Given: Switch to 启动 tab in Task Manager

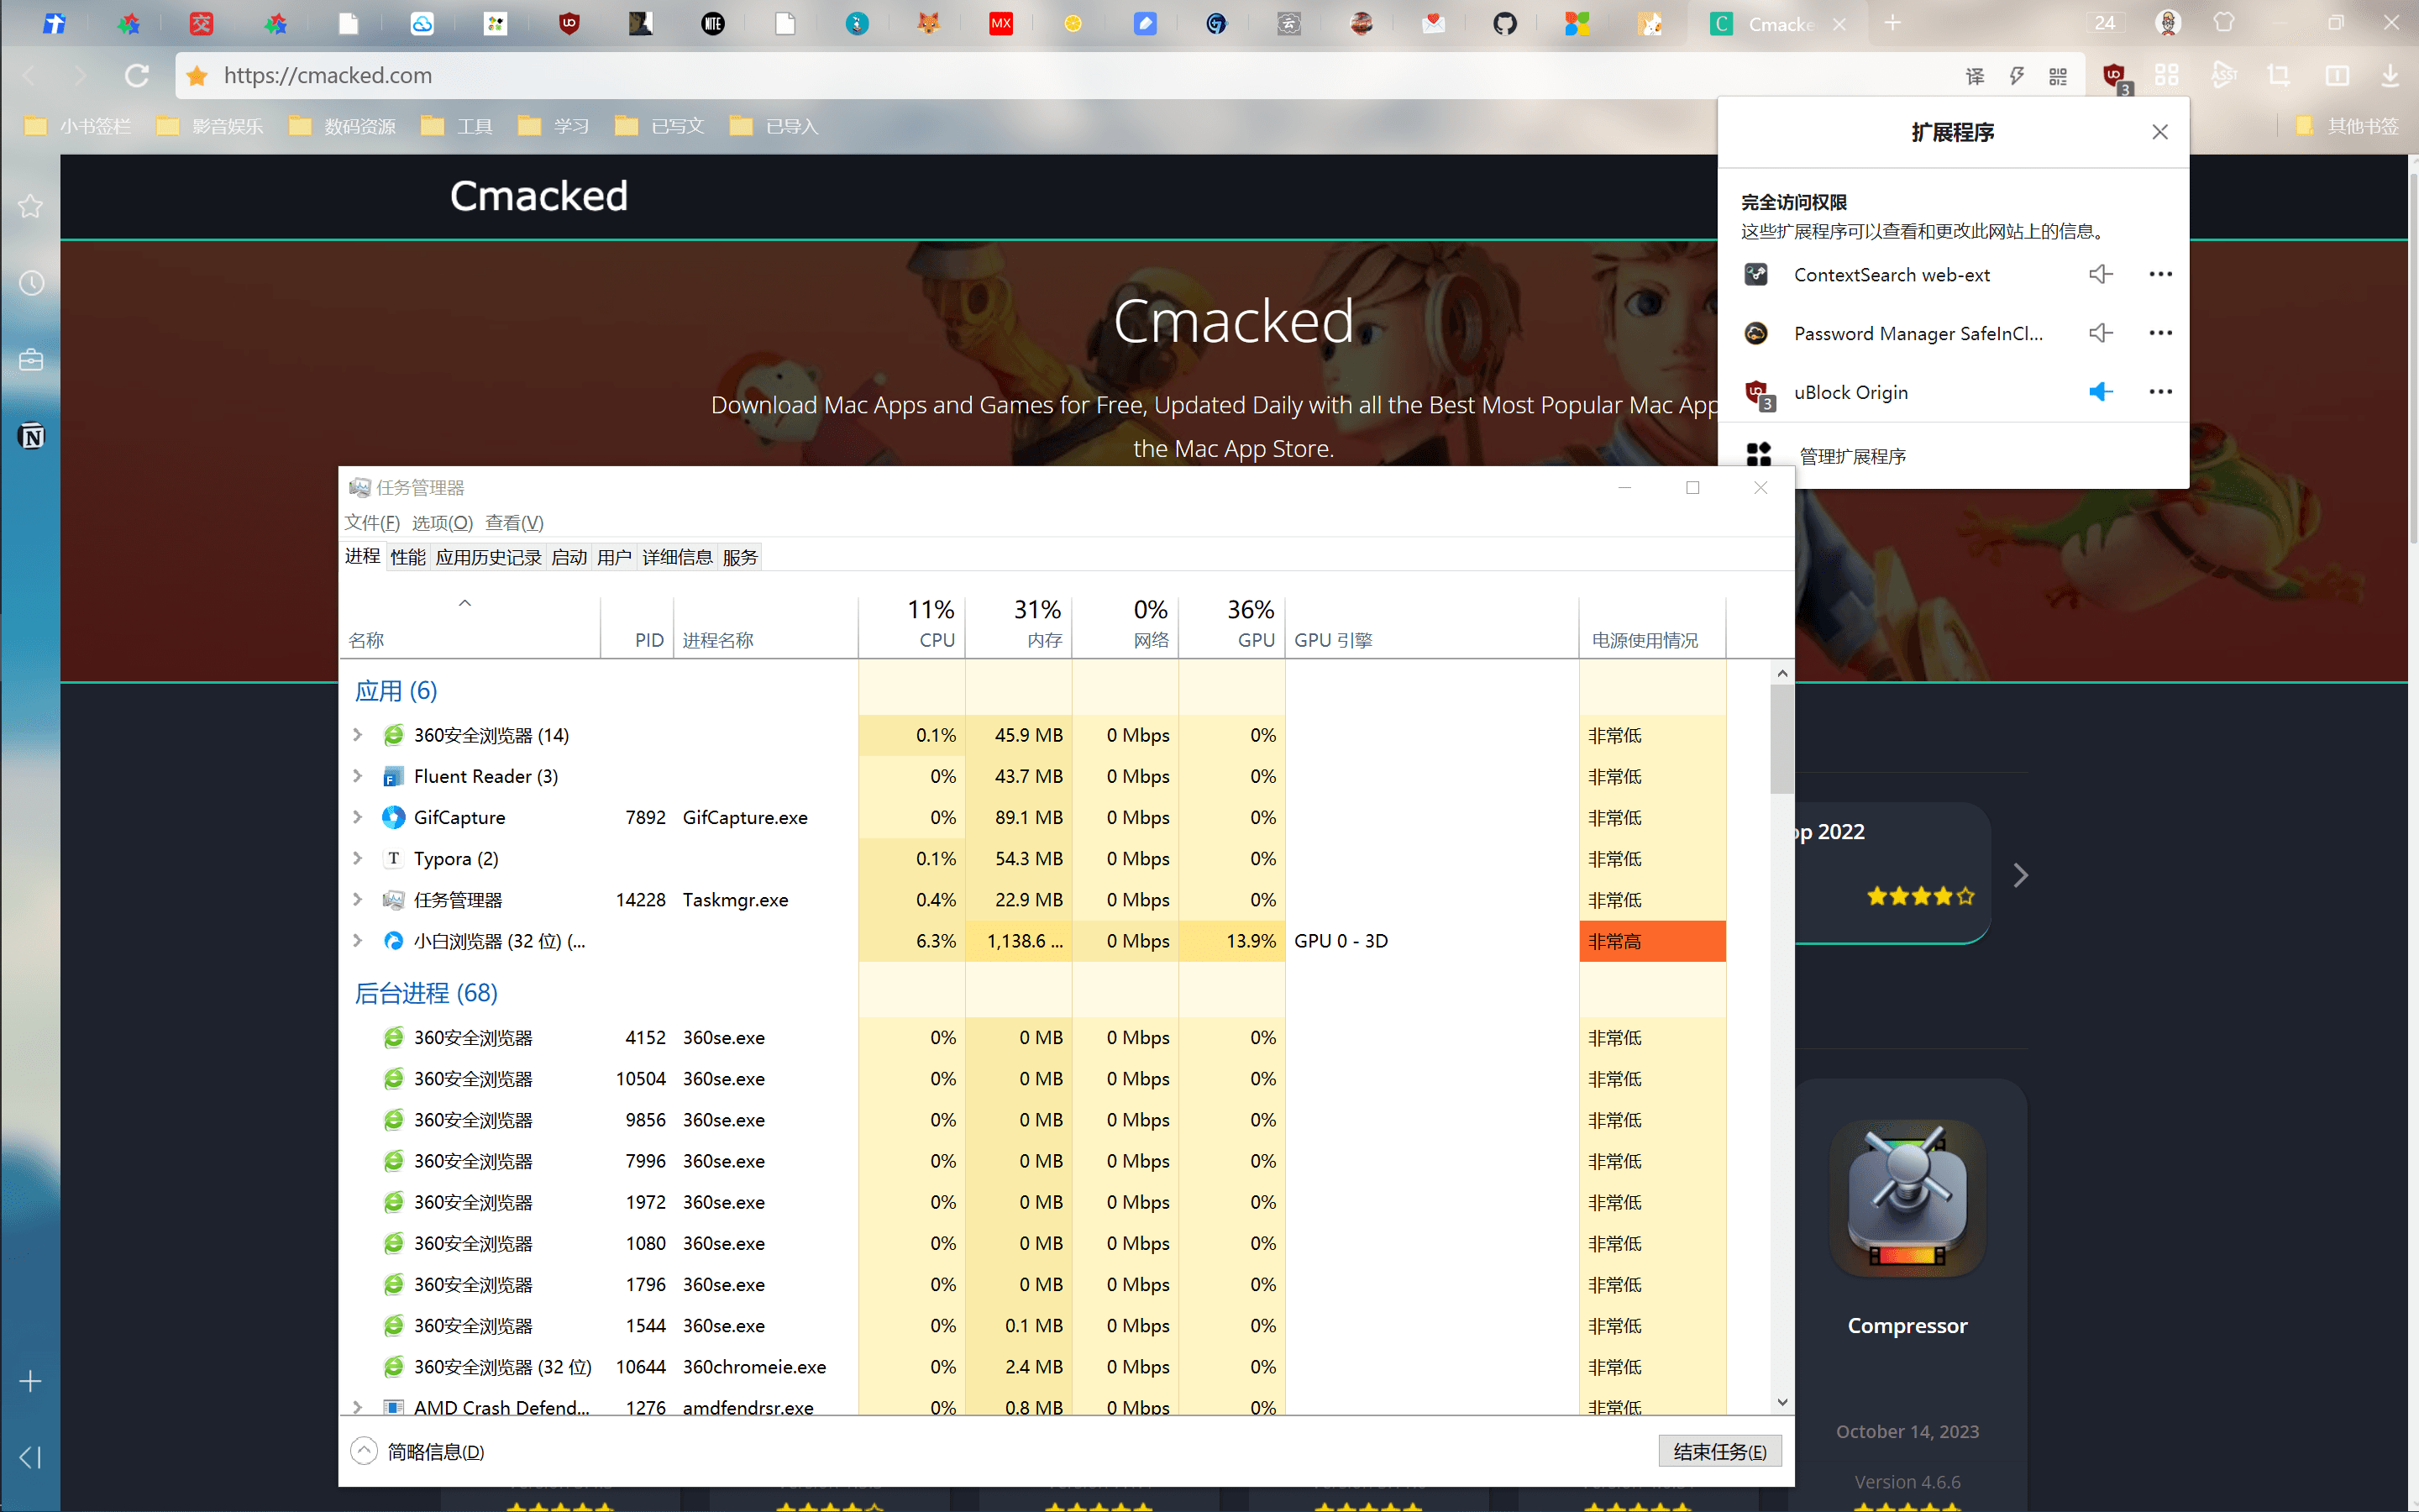Looking at the screenshot, I should [569, 557].
